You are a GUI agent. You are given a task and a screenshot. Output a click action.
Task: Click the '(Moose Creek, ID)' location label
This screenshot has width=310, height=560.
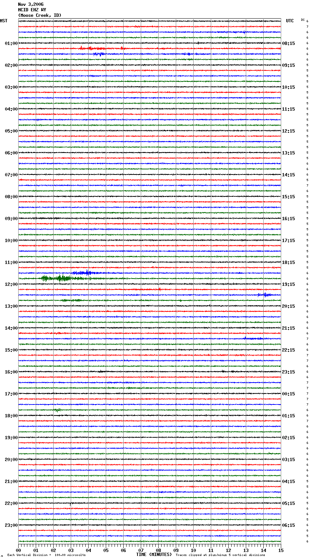pyautogui.click(x=40, y=15)
